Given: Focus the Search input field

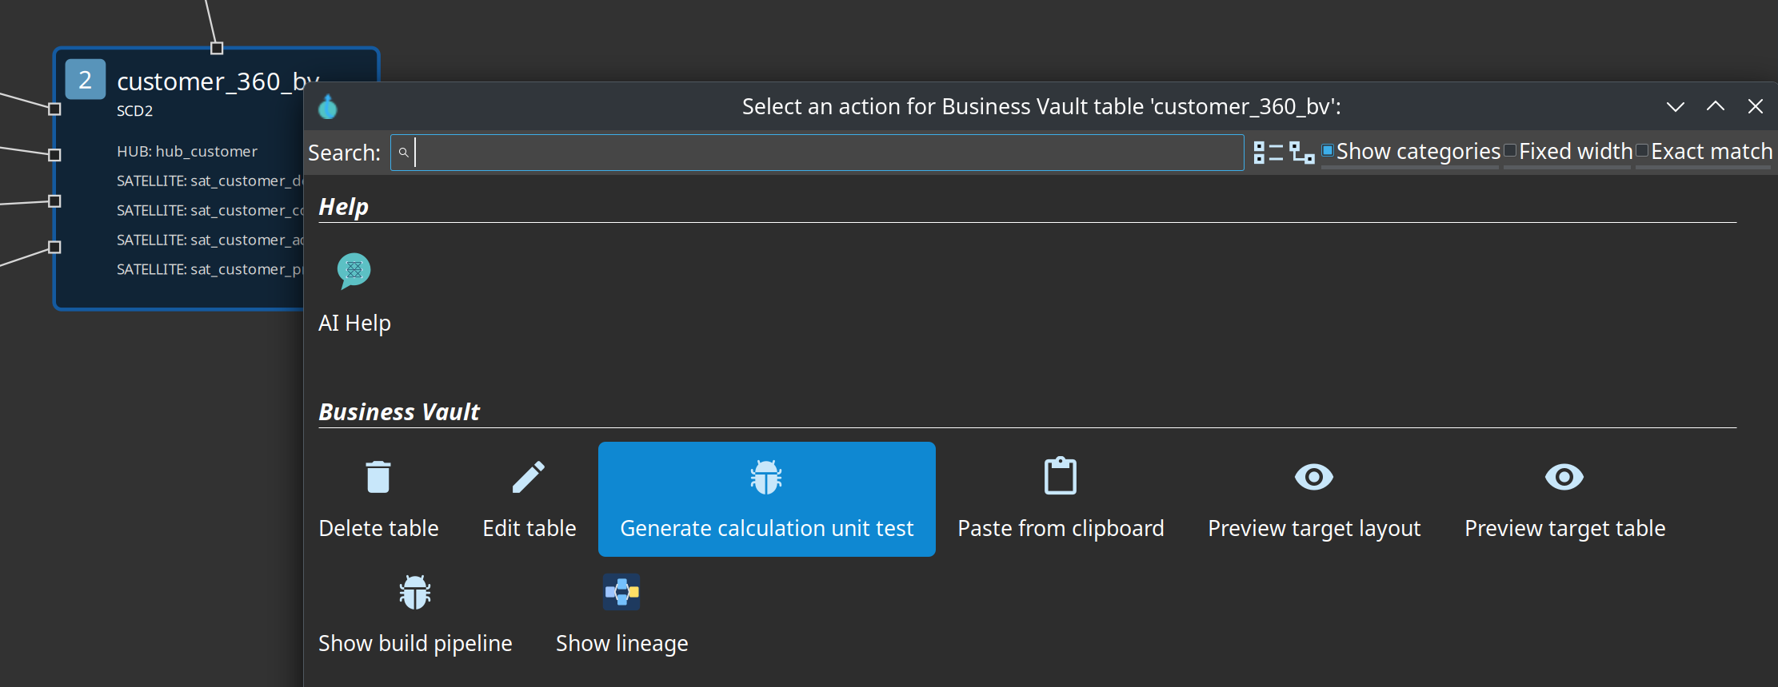Looking at the screenshot, I should point(817,152).
